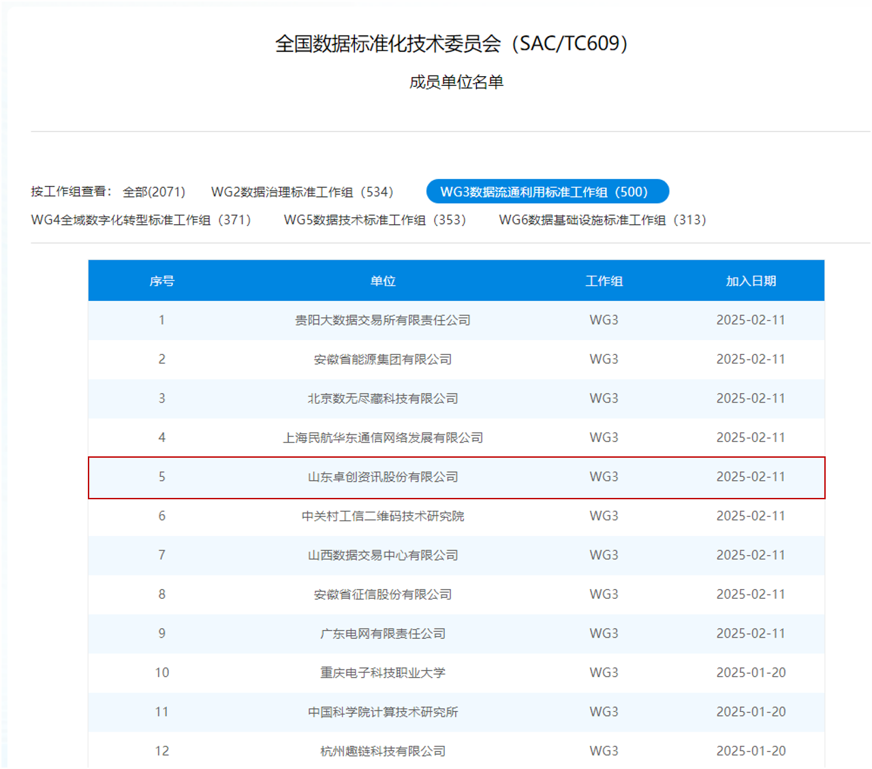Select 山西数据交易中心有限公司
Image resolution: width=872 pixels, height=769 pixels.
coord(383,555)
